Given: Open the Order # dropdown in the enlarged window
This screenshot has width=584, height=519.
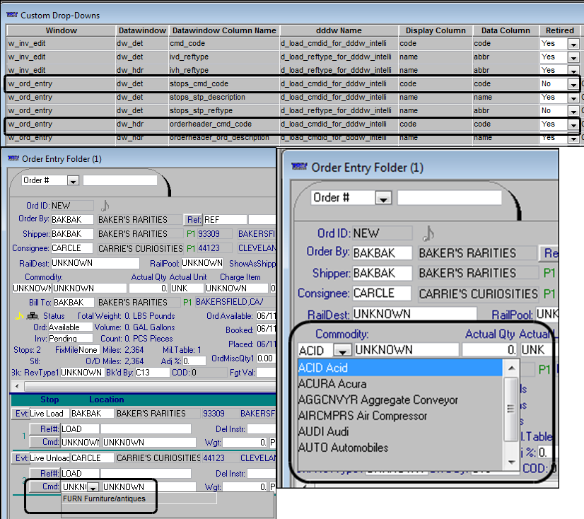Looking at the screenshot, I should (x=382, y=198).
